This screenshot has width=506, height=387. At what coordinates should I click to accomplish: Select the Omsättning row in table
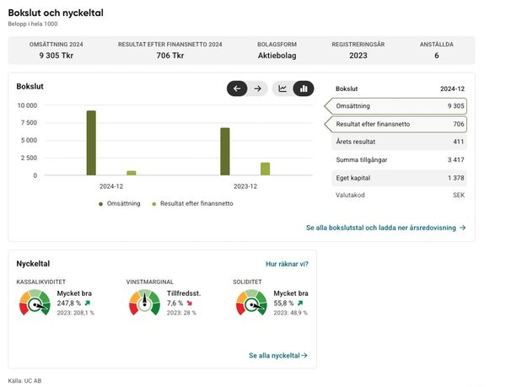coord(395,106)
